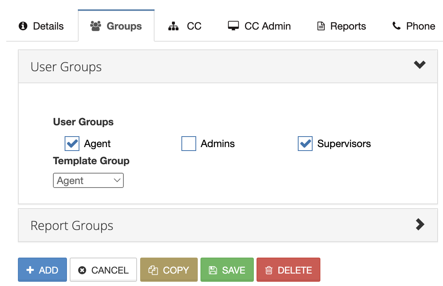443x286 pixels.
Task: Click the Supervisors checkbox label text
Action: [344, 144]
